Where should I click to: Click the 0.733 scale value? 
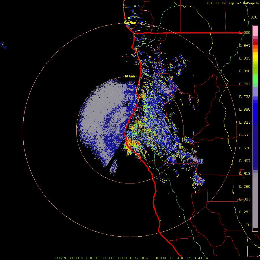245,97
